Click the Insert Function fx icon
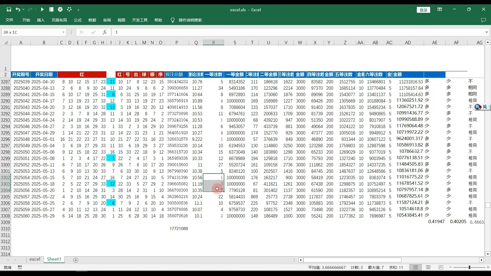Image resolution: width=491 pixels, height=276 pixels. point(105,32)
